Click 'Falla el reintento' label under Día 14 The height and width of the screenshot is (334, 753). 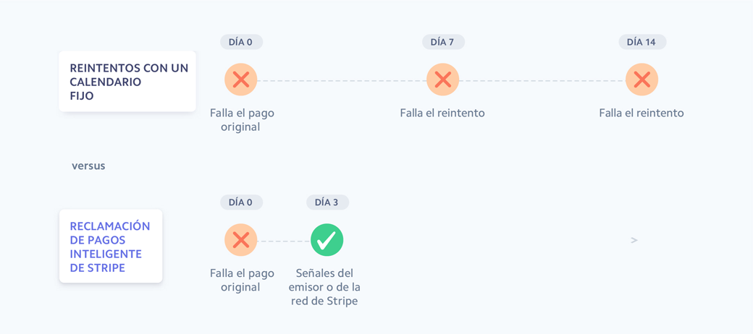tap(641, 113)
